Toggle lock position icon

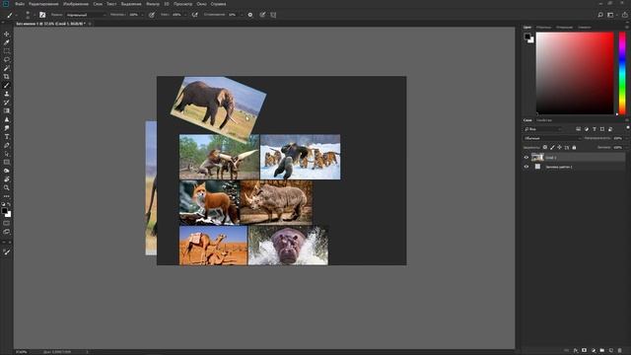pyautogui.click(x=559, y=147)
